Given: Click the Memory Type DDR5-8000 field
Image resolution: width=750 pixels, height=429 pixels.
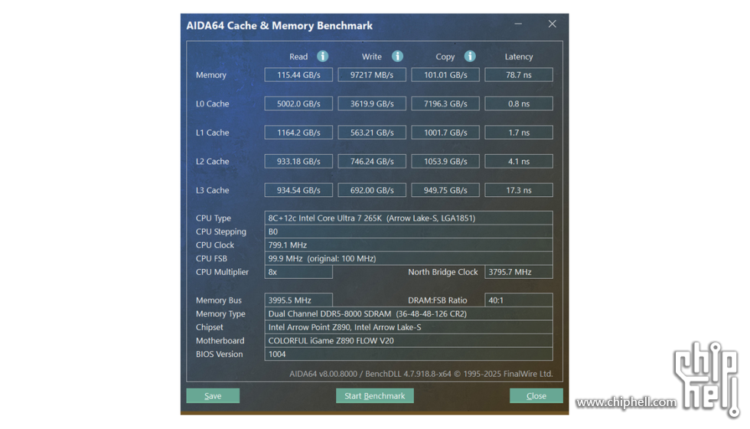Looking at the screenshot, I should [x=408, y=314].
